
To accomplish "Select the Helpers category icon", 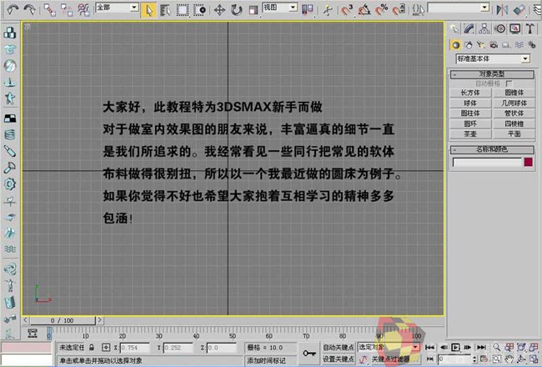I will [506, 45].
